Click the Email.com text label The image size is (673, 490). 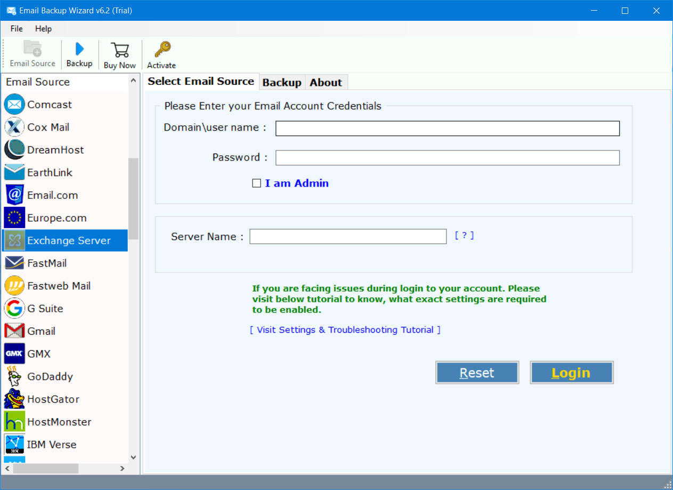[53, 195]
